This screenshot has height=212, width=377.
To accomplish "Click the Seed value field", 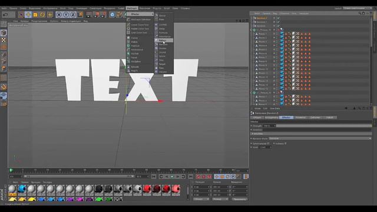I will pos(264,147).
